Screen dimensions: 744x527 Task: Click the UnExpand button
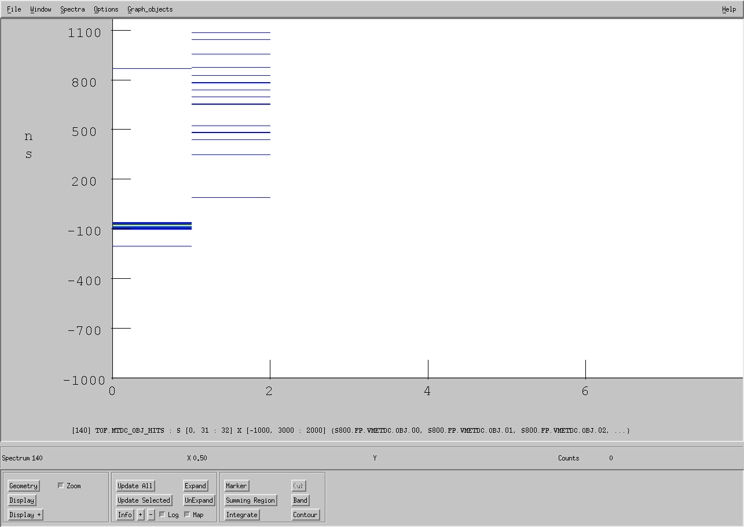point(199,500)
